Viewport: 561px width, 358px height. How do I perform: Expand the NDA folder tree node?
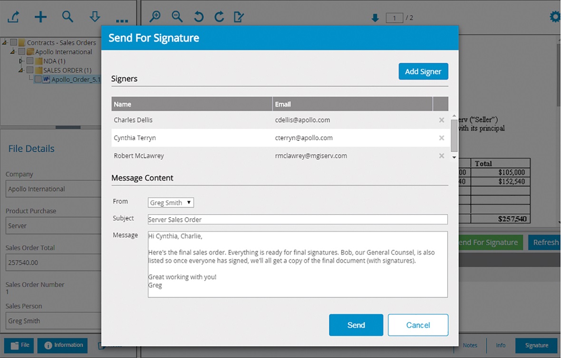click(x=21, y=61)
